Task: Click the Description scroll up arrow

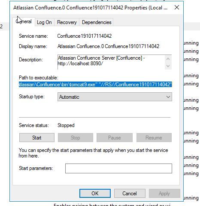Action: point(168,59)
